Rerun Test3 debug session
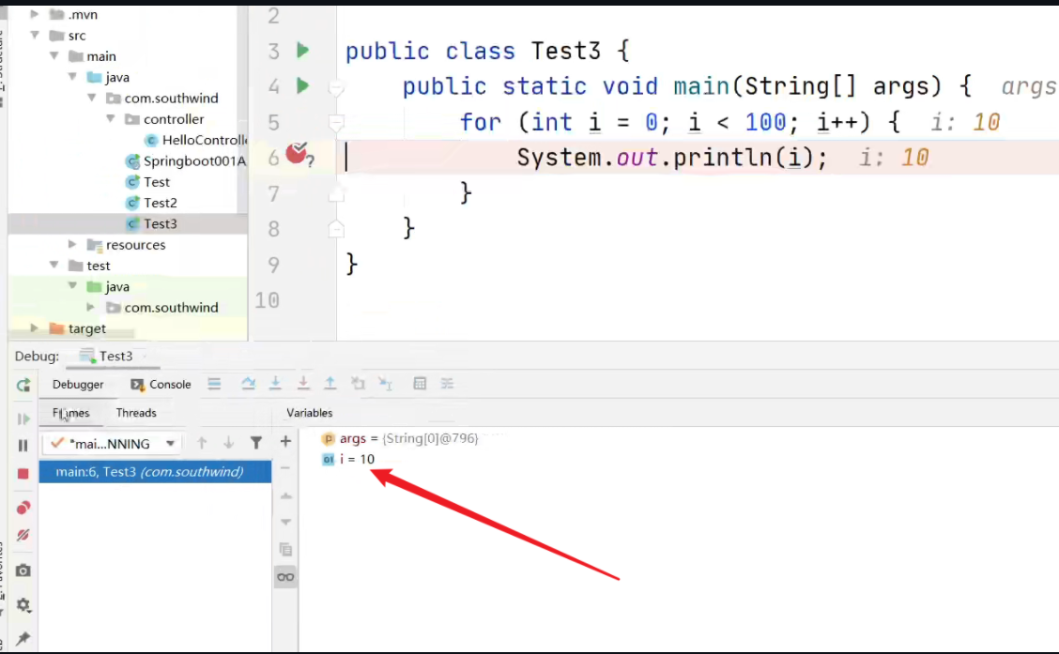 23,385
